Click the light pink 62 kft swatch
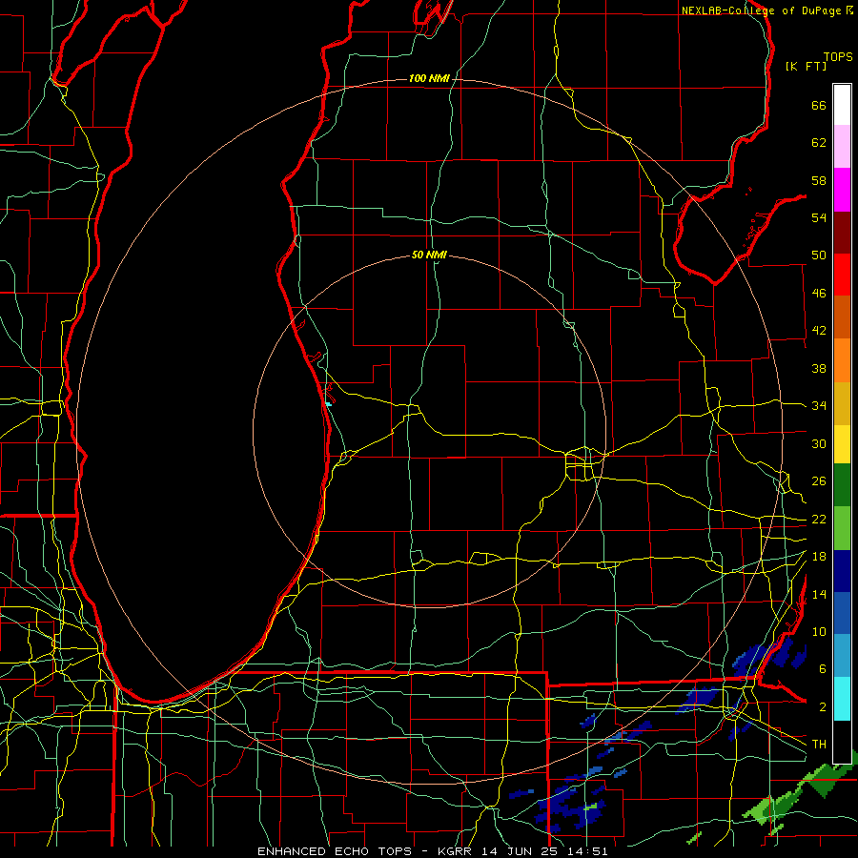858x858 pixels. pos(842,146)
